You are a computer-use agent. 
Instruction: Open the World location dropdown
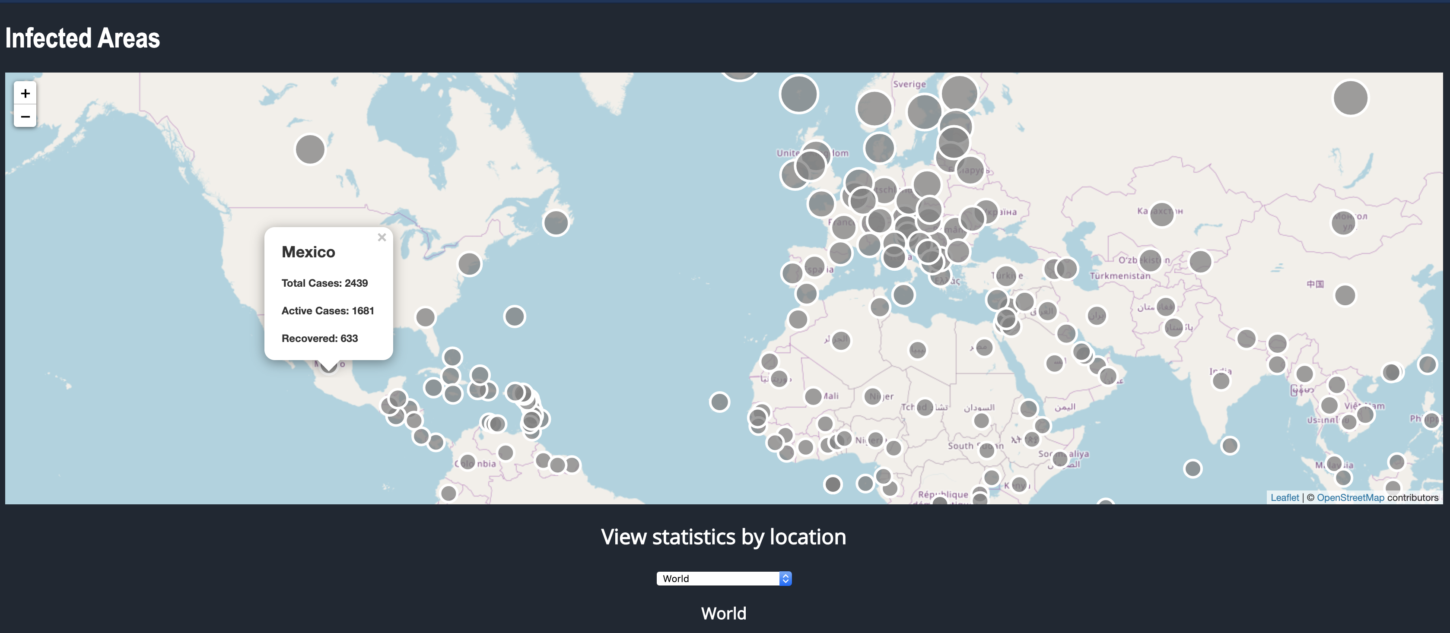[x=724, y=579]
